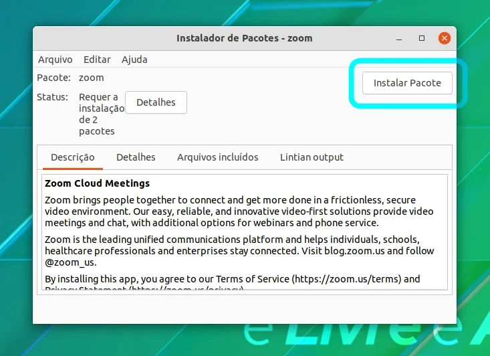
Task: Maximize the Instalador de Pacotes window
Action: tap(422, 38)
